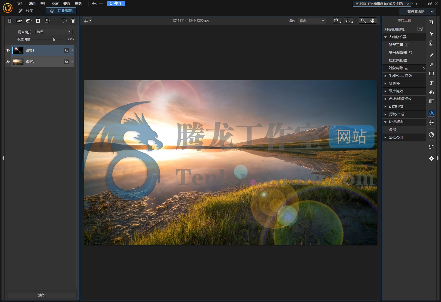
Task: Click the flip image button
Action: pos(348,21)
